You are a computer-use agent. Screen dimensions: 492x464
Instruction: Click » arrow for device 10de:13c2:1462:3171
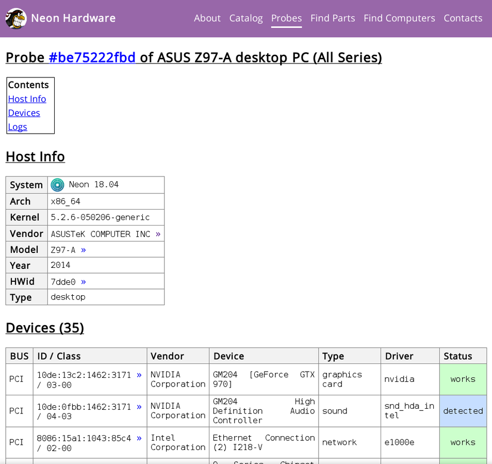tap(139, 375)
